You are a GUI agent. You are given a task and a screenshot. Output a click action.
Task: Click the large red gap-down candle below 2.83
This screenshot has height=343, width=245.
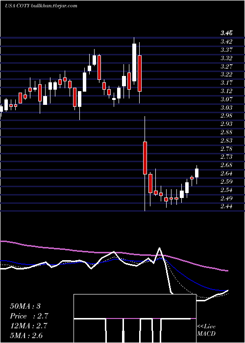coord(145,158)
